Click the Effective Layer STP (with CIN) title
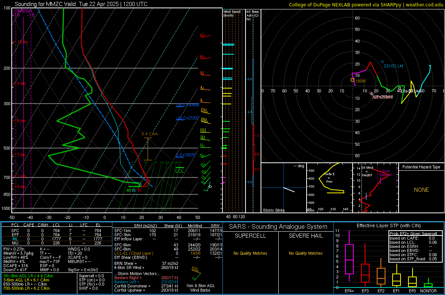This screenshot has width=445, height=295. (388, 226)
